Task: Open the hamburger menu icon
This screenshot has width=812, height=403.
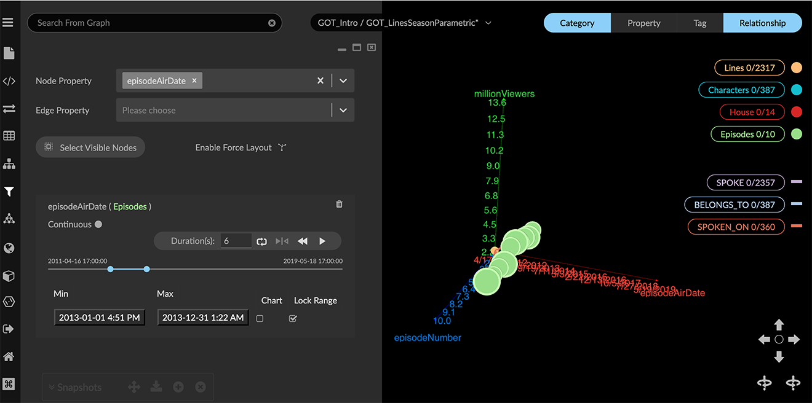Action: coord(8,23)
